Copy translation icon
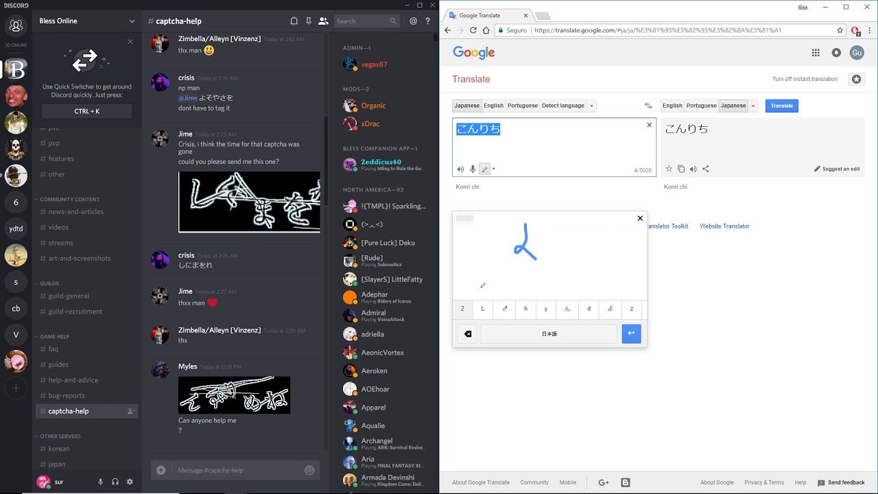Viewport: 878px width, 494px height. 681,169
